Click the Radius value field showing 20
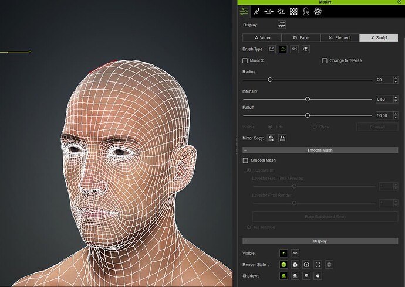405x287 pixels. pyautogui.click(x=385, y=80)
